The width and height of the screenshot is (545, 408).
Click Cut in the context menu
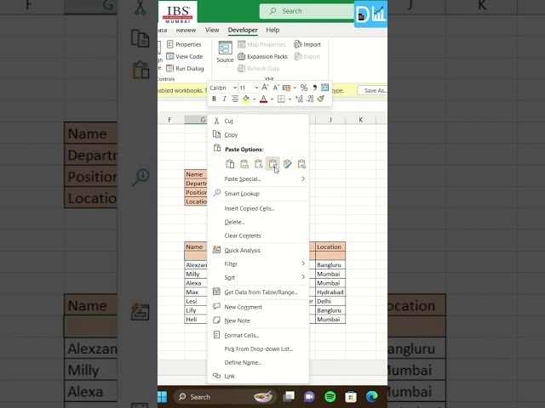tap(258, 121)
